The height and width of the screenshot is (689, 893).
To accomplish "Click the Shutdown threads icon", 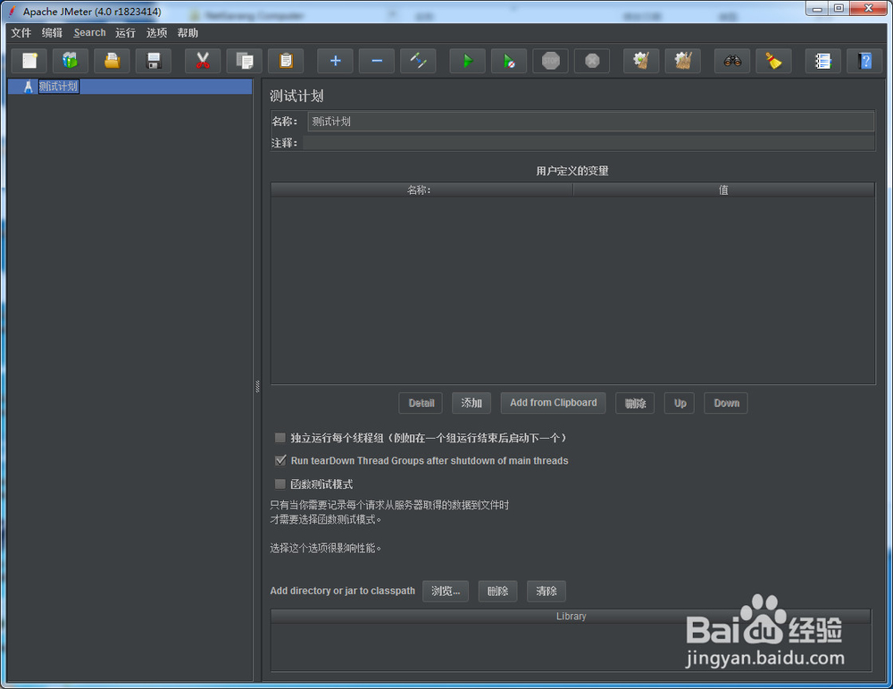I will 592,61.
